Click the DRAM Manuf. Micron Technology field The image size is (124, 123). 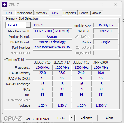click(52, 42)
